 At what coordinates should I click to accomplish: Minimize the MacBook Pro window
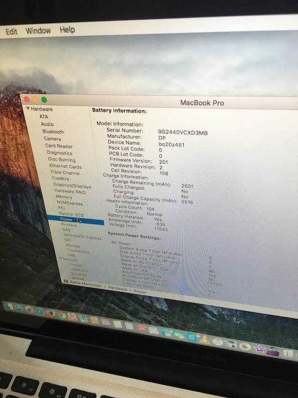pos(36,99)
